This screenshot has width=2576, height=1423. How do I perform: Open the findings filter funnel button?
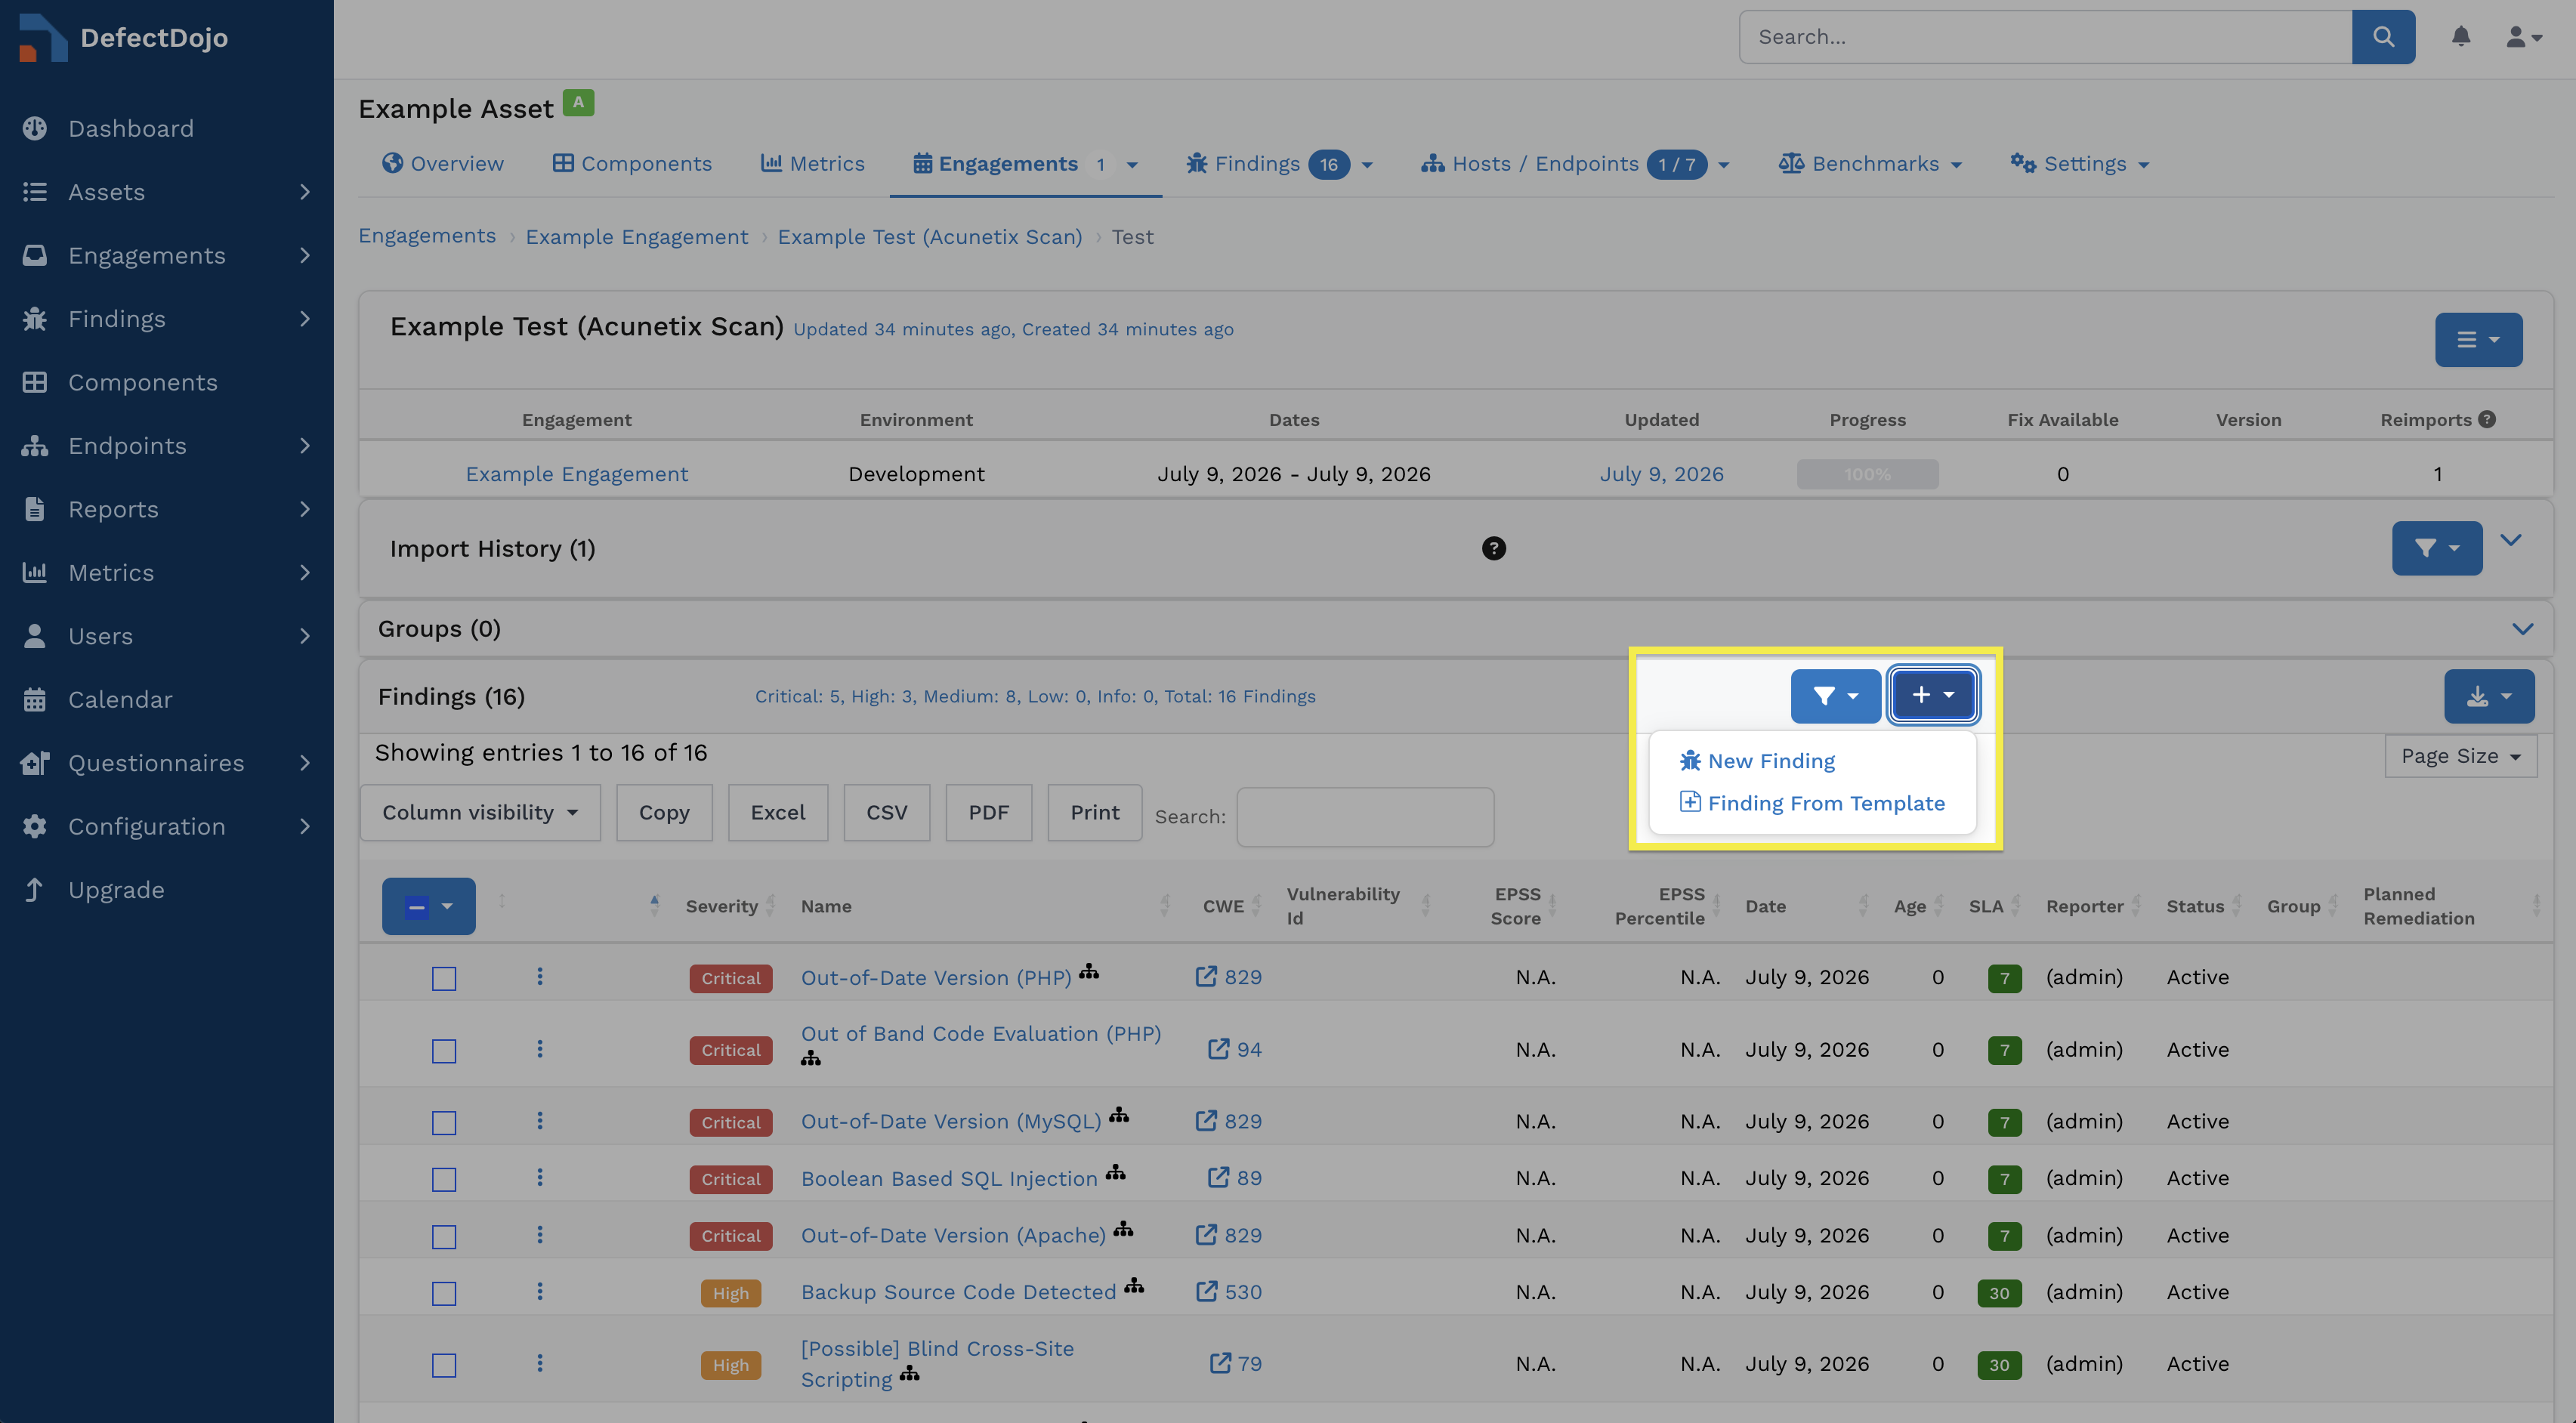[1835, 696]
